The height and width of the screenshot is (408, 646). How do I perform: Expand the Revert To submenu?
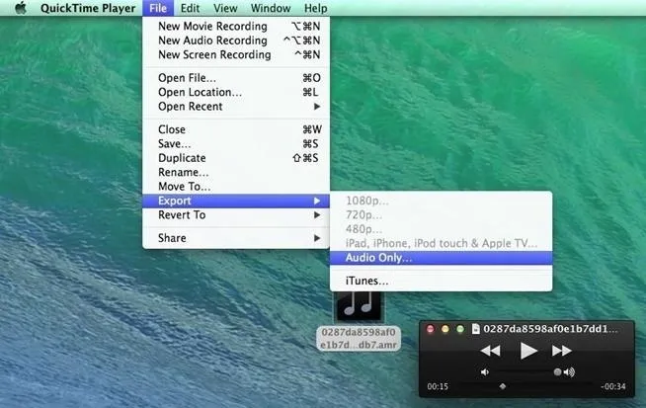point(236,214)
